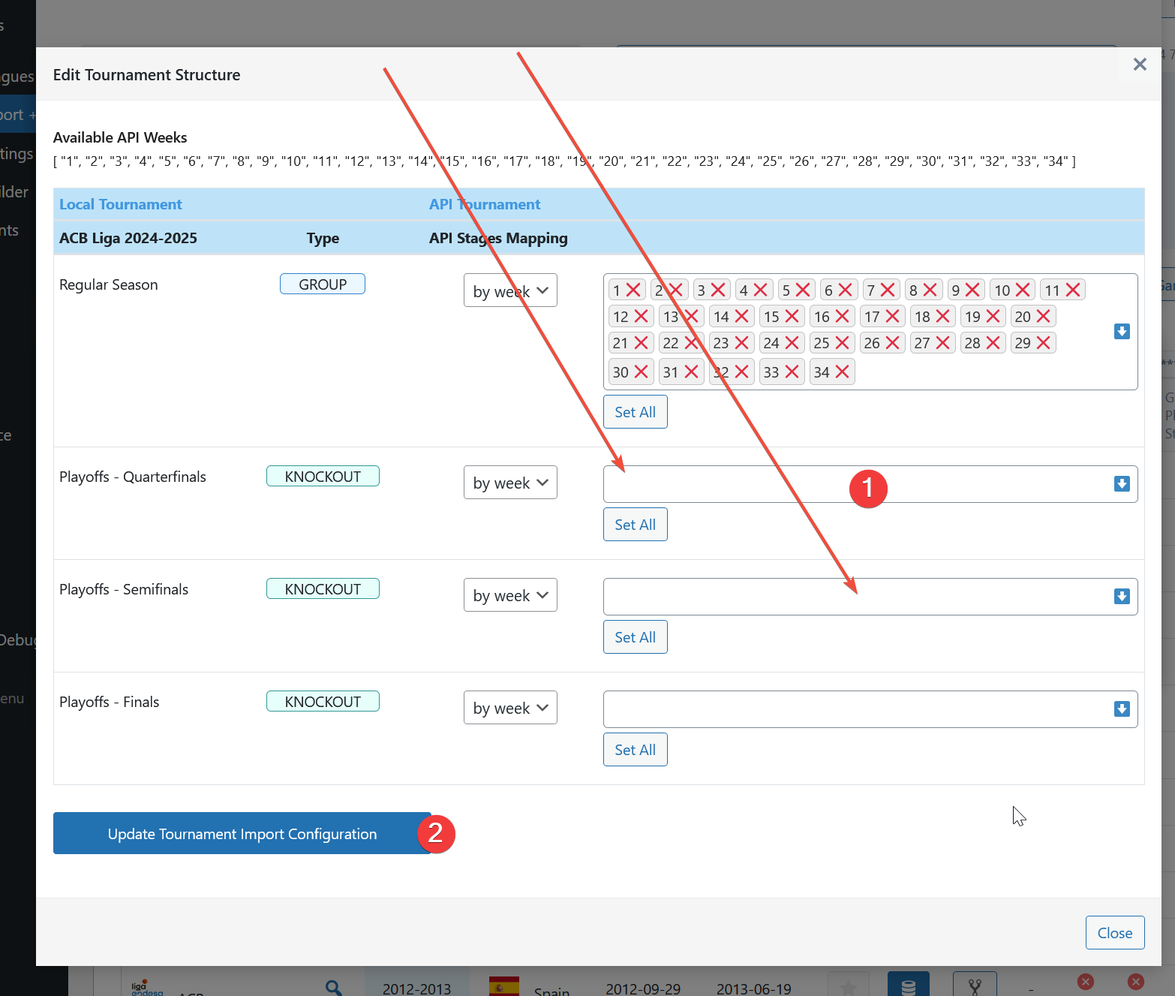Click search magnifier in background table row

pyautogui.click(x=334, y=988)
